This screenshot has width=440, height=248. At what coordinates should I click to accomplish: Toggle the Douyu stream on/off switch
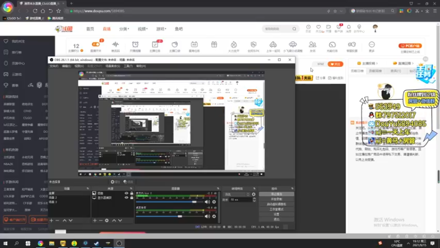click(96, 45)
